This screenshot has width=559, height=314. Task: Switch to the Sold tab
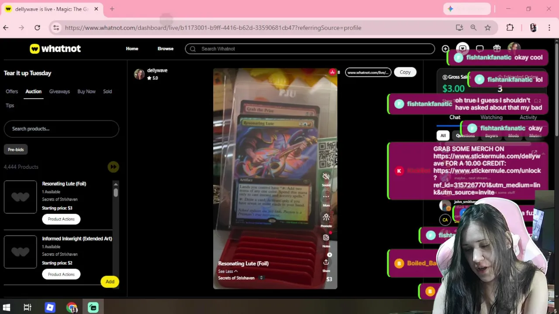pyautogui.click(x=107, y=92)
